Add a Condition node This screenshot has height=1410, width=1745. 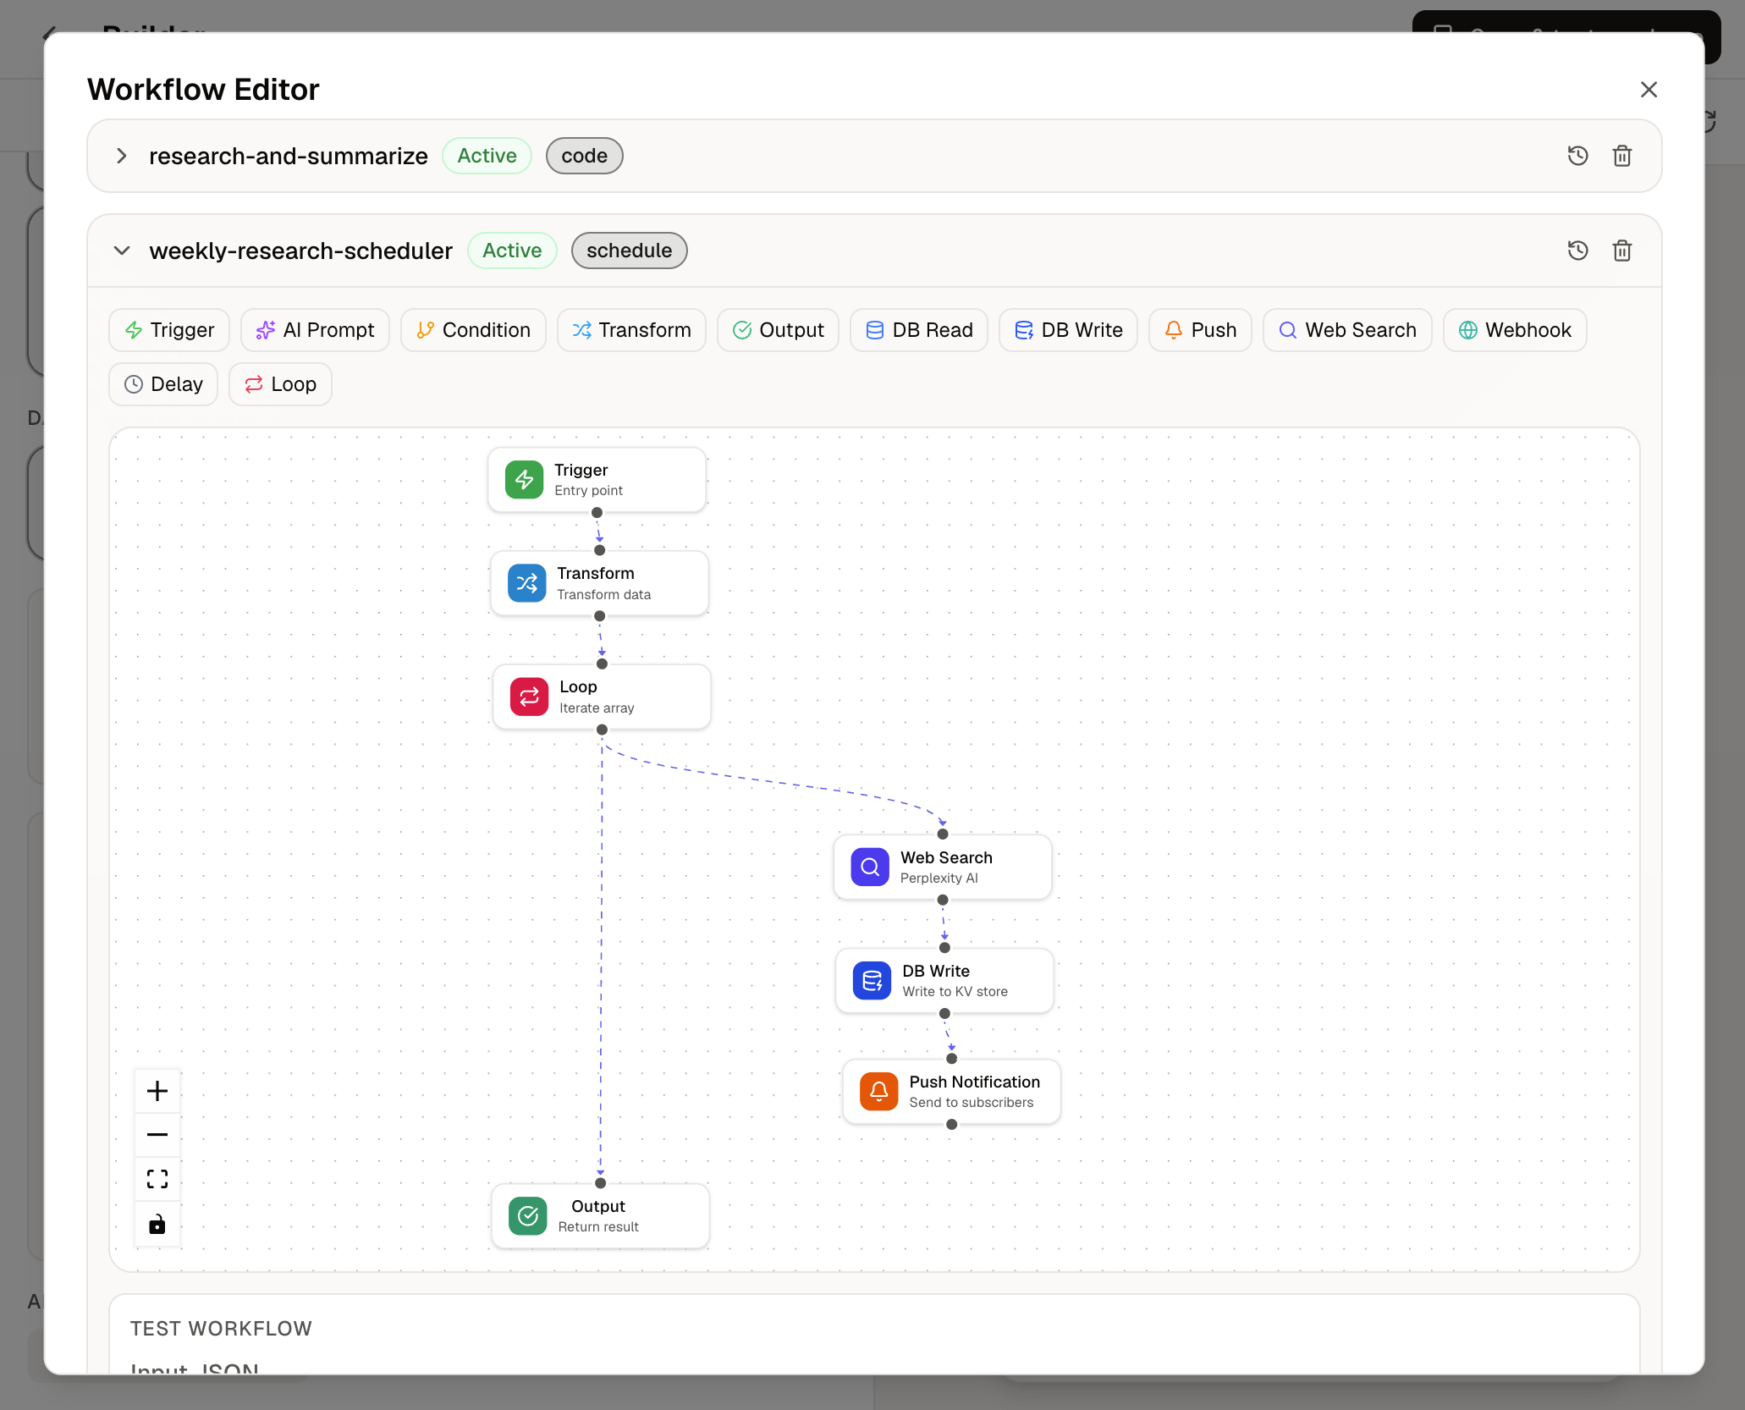[x=473, y=330]
